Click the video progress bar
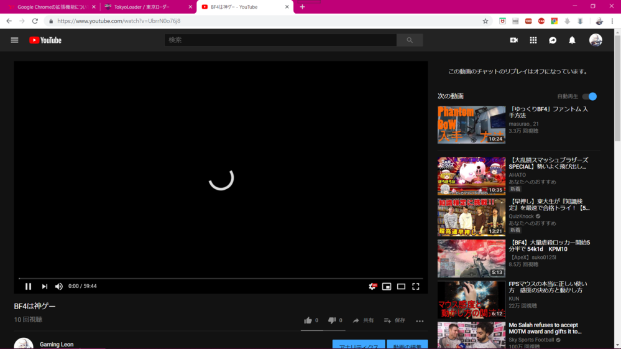The image size is (621, 349). (221, 279)
